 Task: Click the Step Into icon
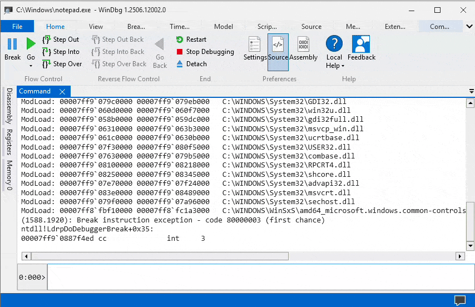[47, 52]
